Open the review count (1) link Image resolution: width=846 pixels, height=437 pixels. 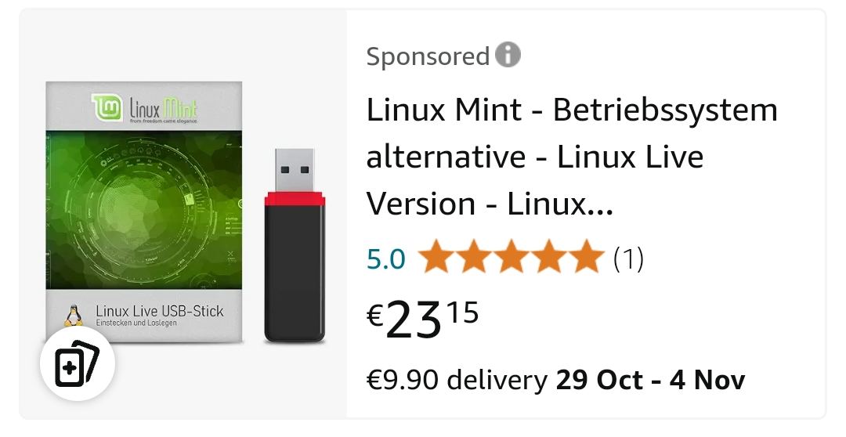click(x=628, y=258)
